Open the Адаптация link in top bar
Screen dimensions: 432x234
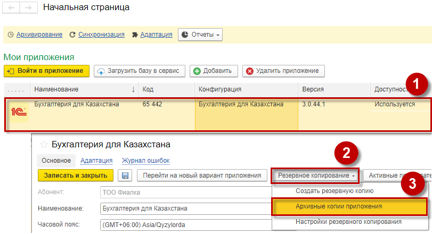(156, 35)
